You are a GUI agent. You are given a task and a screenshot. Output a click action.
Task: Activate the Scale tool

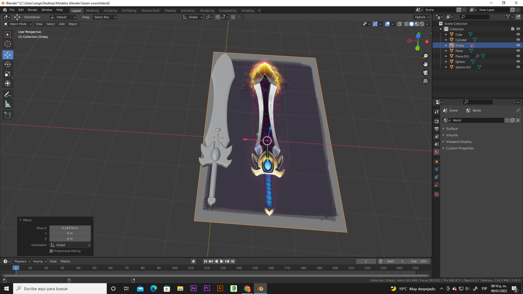[8, 74]
